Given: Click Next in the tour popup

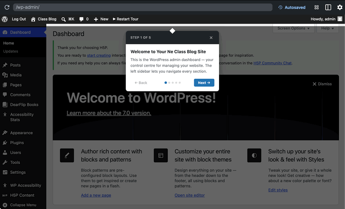Looking at the screenshot, I should pos(204,83).
